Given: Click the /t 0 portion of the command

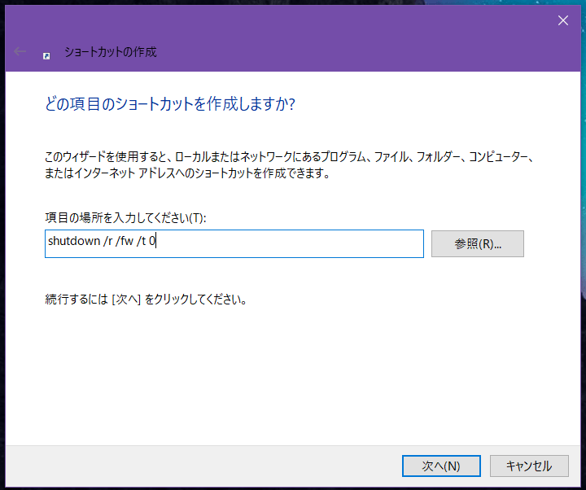Looking at the screenshot, I should click(x=146, y=241).
